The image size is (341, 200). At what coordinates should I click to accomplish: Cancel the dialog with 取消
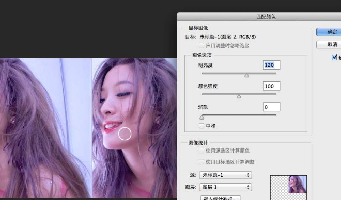[329, 44]
